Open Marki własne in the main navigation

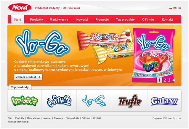(x=59, y=19)
